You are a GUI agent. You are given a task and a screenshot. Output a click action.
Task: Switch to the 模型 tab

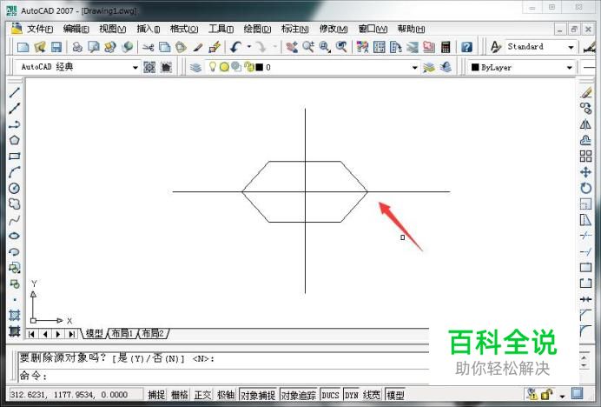click(x=94, y=333)
